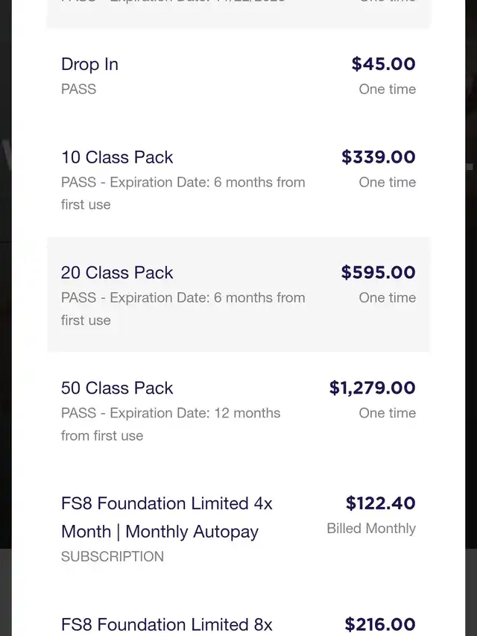The width and height of the screenshot is (477, 636).
Task: Choose the 10 Class Pack
Action: (x=117, y=157)
